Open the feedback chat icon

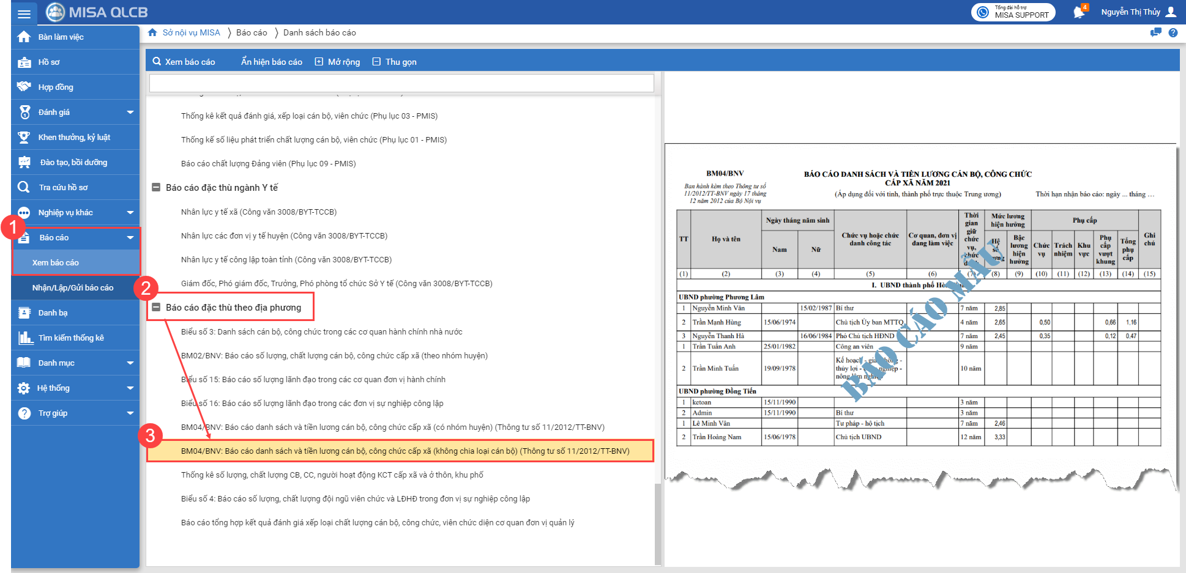1155,33
